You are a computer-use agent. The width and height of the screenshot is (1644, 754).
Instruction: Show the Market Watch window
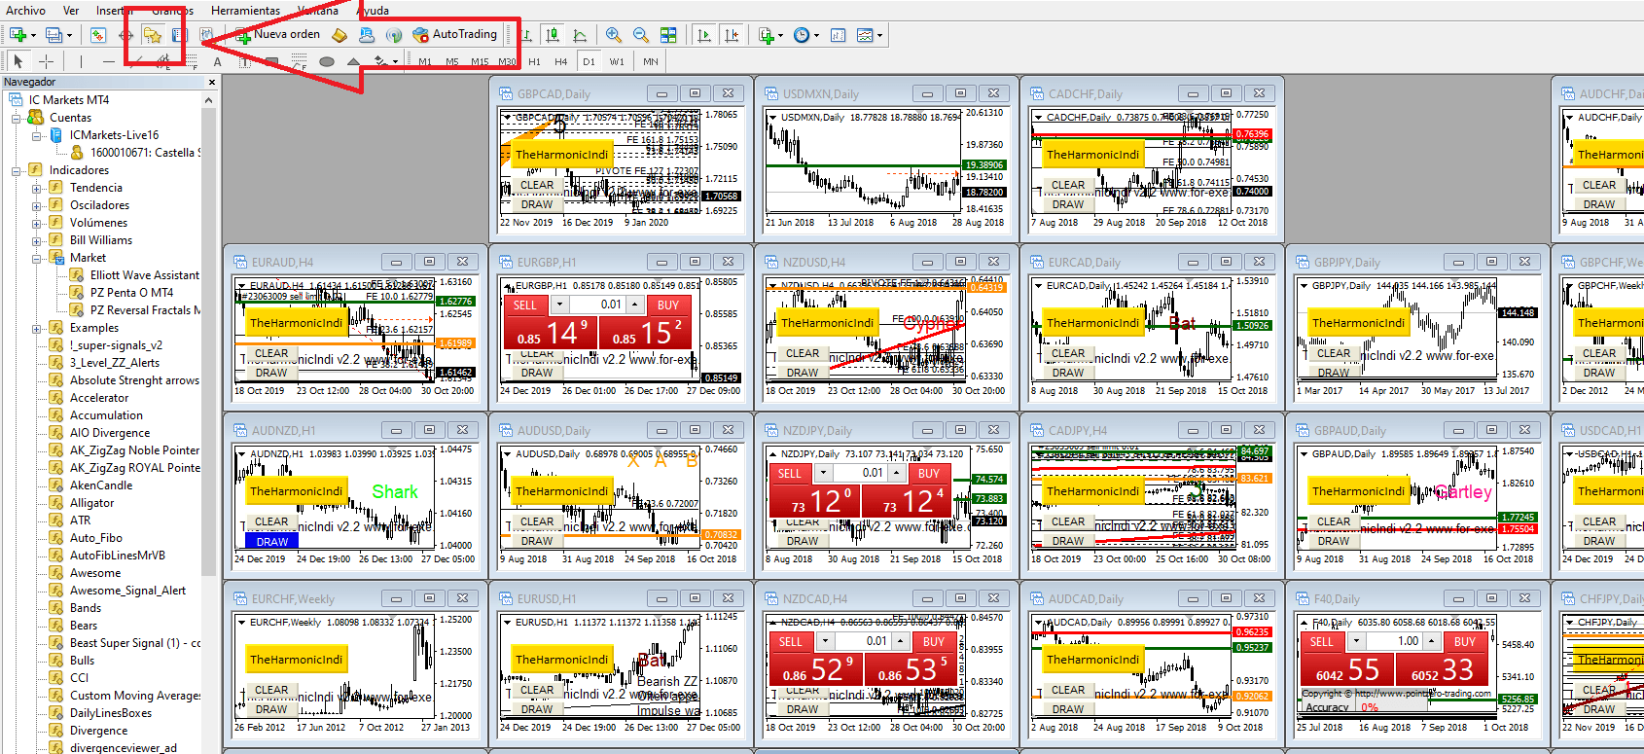click(x=98, y=35)
